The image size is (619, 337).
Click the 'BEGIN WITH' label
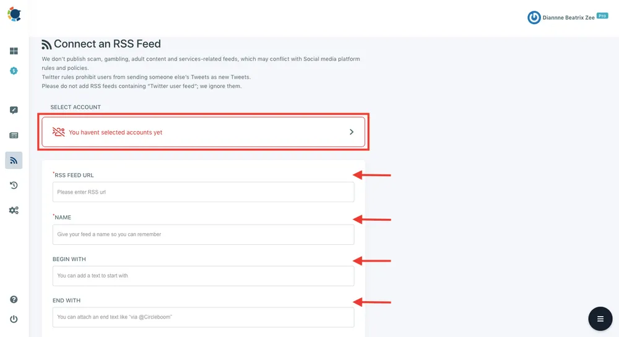69,259
